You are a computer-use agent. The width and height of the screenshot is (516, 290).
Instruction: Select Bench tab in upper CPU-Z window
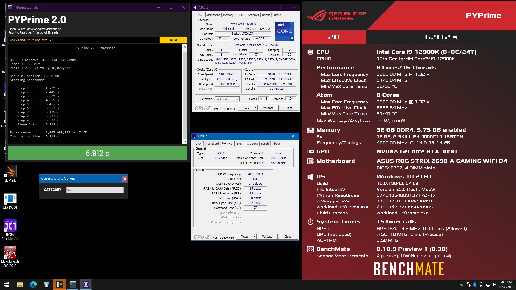(266, 15)
